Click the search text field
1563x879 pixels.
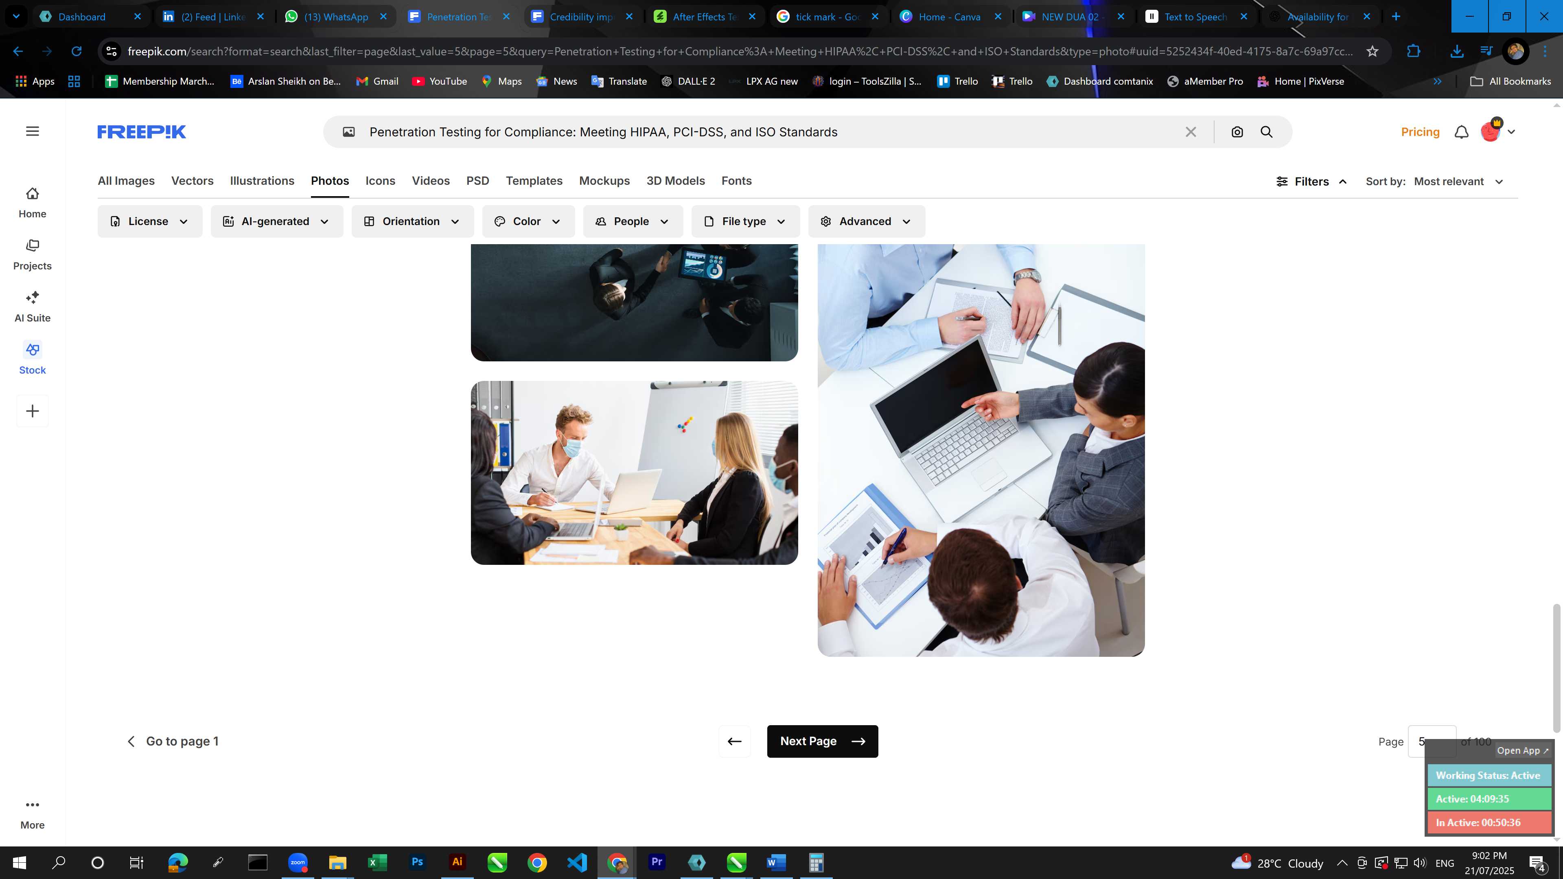pos(771,131)
